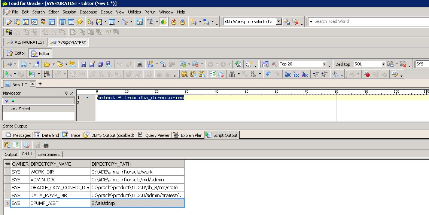Click the open file folder icon
This screenshot has width=429, height=215.
[x=47, y=64]
